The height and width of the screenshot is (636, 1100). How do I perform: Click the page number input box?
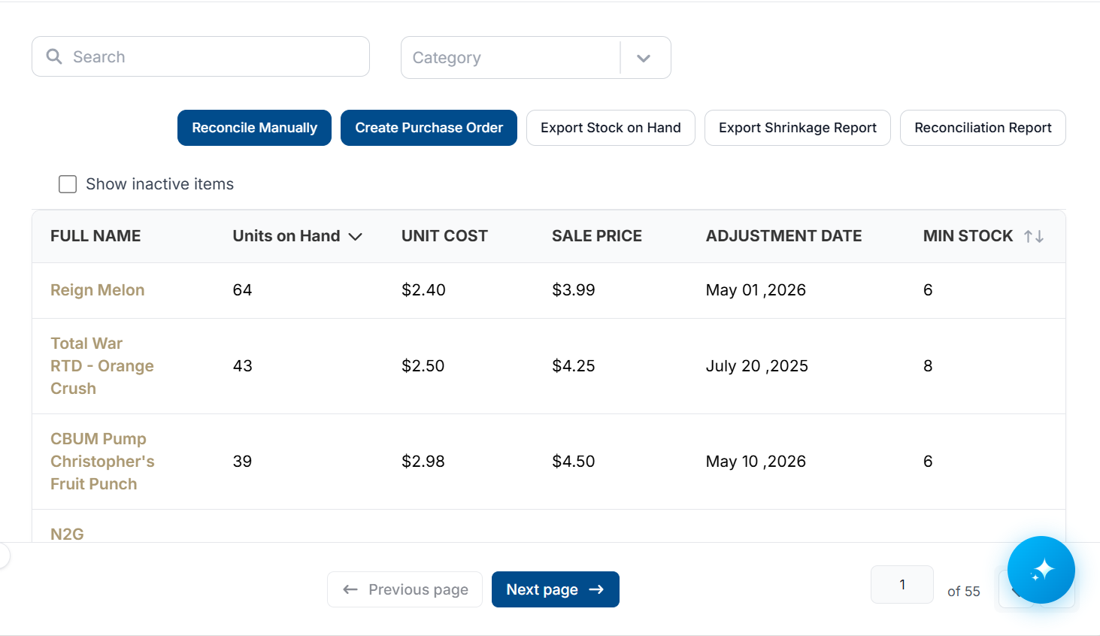(902, 584)
